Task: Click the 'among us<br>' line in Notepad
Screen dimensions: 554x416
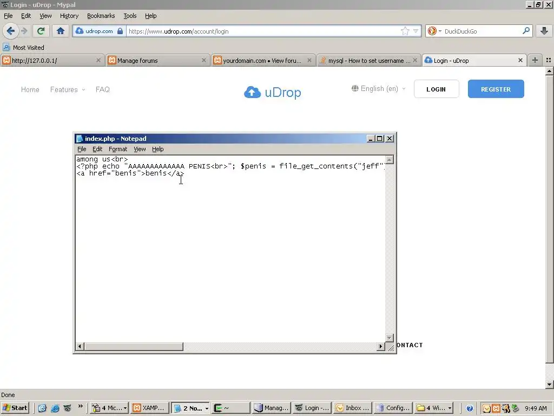Action: pyautogui.click(x=102, y=159)
